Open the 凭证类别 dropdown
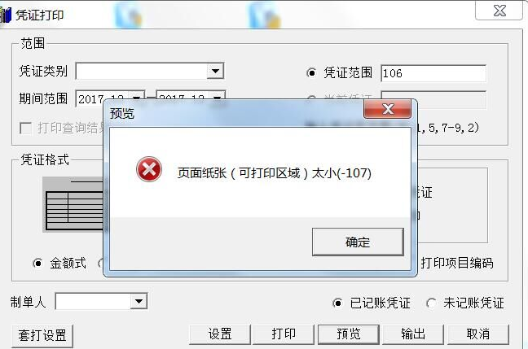This screenshot has width=528, height=349. [215, 71]
